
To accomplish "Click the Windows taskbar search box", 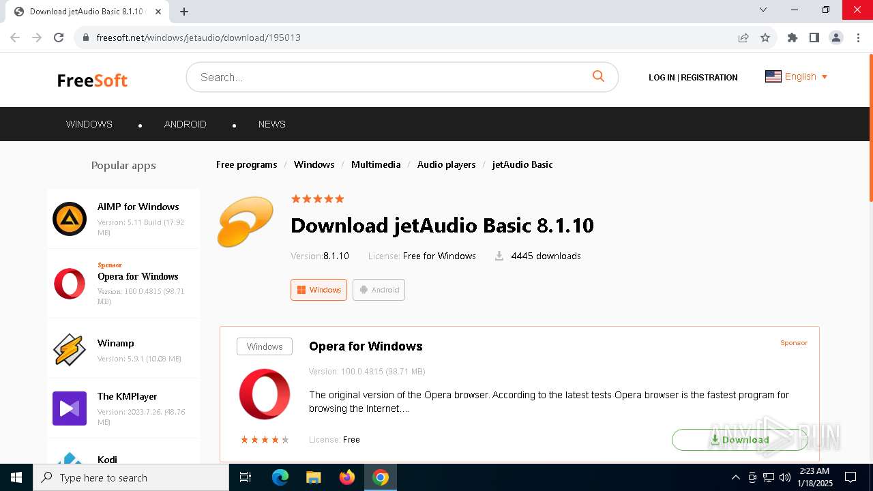I will pyautogui.click(x=131, y=477).
